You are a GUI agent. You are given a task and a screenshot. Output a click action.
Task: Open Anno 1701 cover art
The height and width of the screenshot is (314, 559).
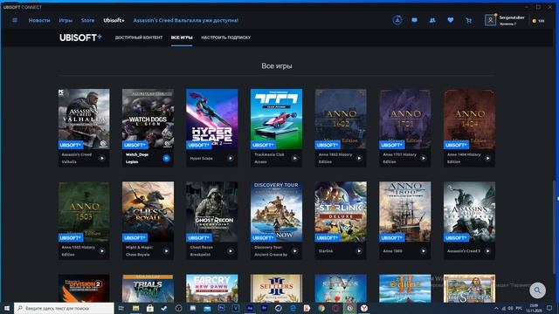405,119
